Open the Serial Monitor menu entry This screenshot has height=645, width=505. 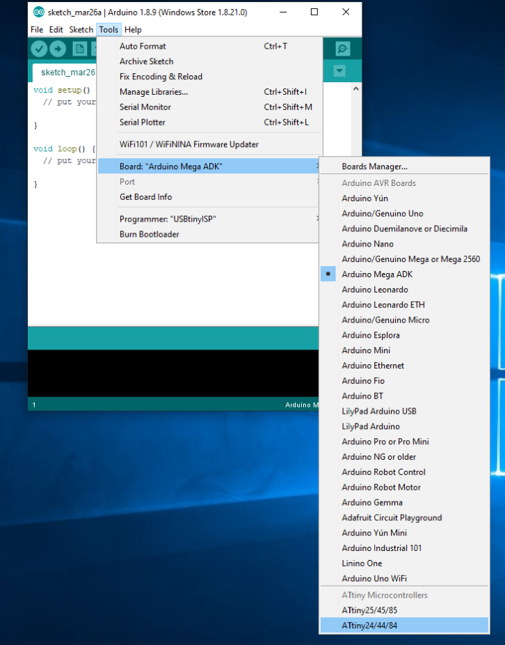coord(209,107)
